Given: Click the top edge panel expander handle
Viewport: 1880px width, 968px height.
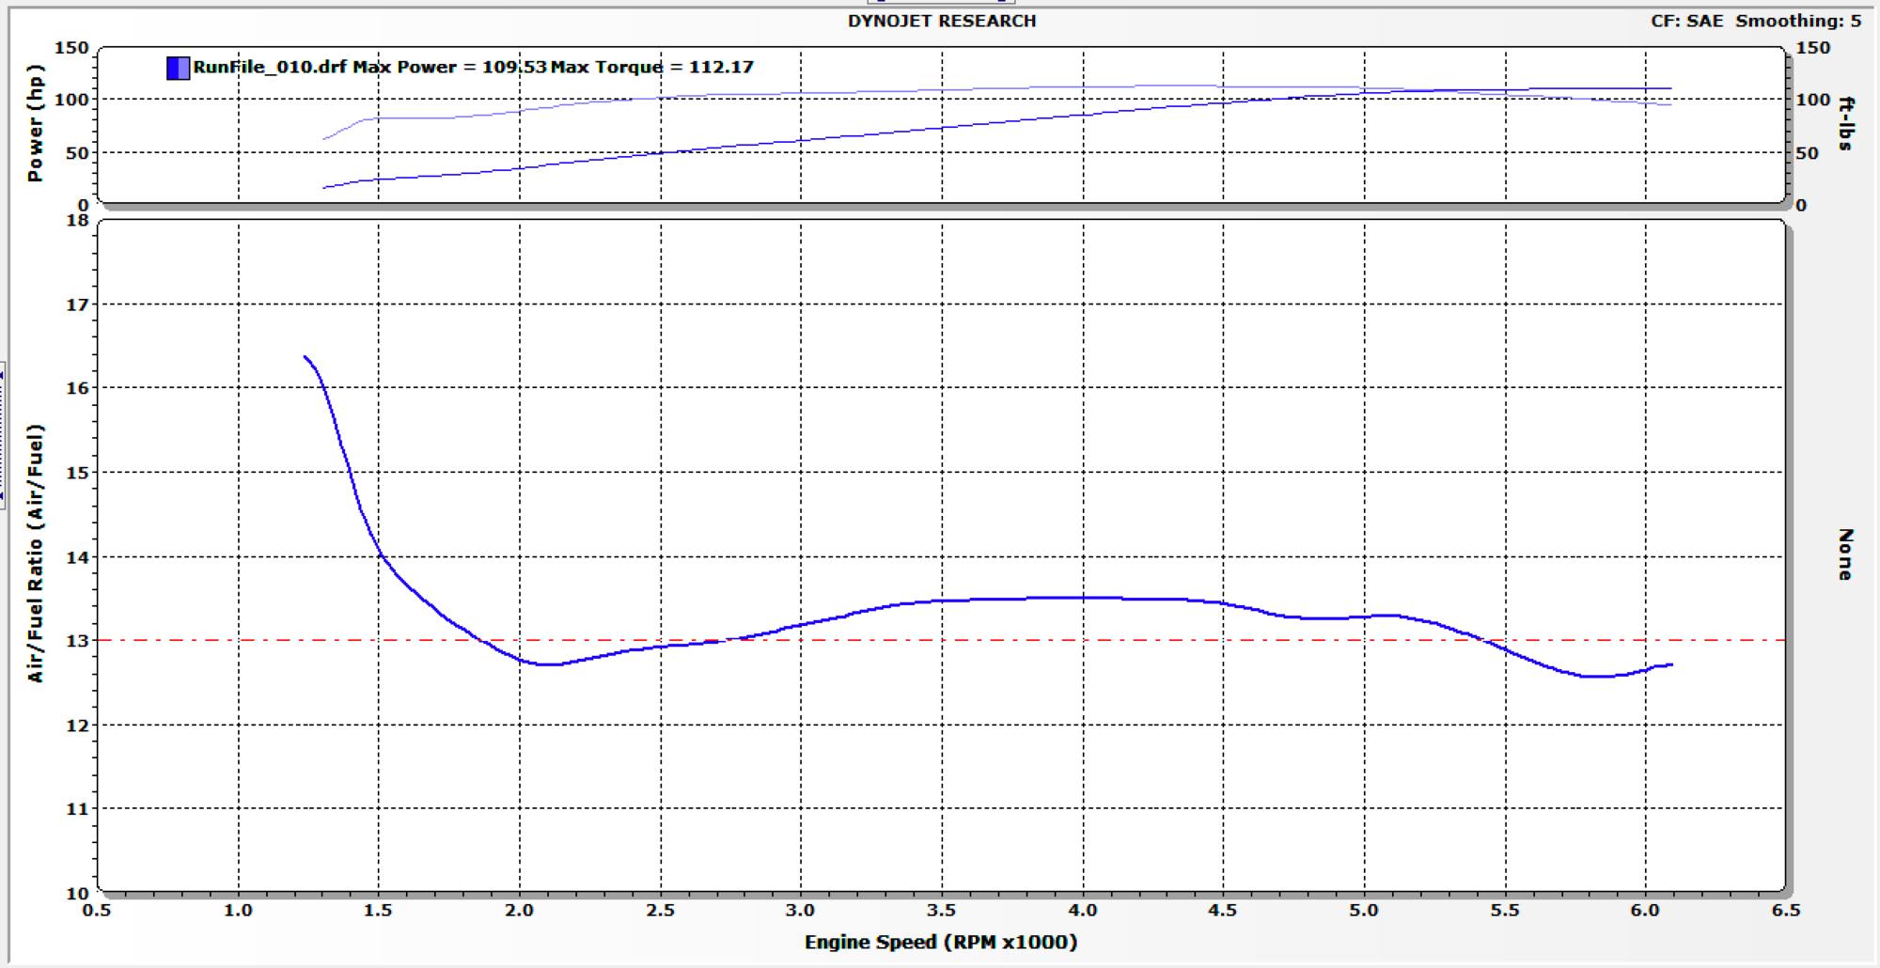Looking at the screenshot, I should 940,2.
